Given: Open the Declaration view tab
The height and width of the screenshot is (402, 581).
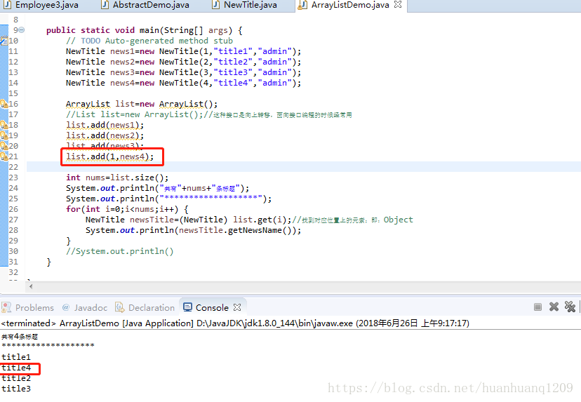Looking at the screenshot, I should (145, 307).
